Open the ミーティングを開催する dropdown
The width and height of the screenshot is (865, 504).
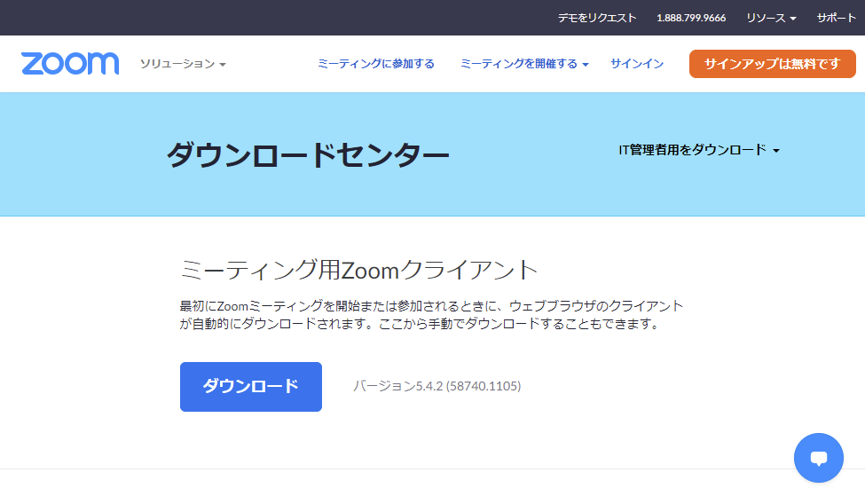(524, 64)
